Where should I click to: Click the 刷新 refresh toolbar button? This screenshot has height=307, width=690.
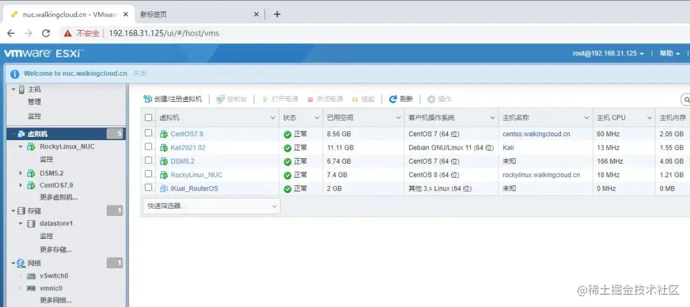(401, 99)
